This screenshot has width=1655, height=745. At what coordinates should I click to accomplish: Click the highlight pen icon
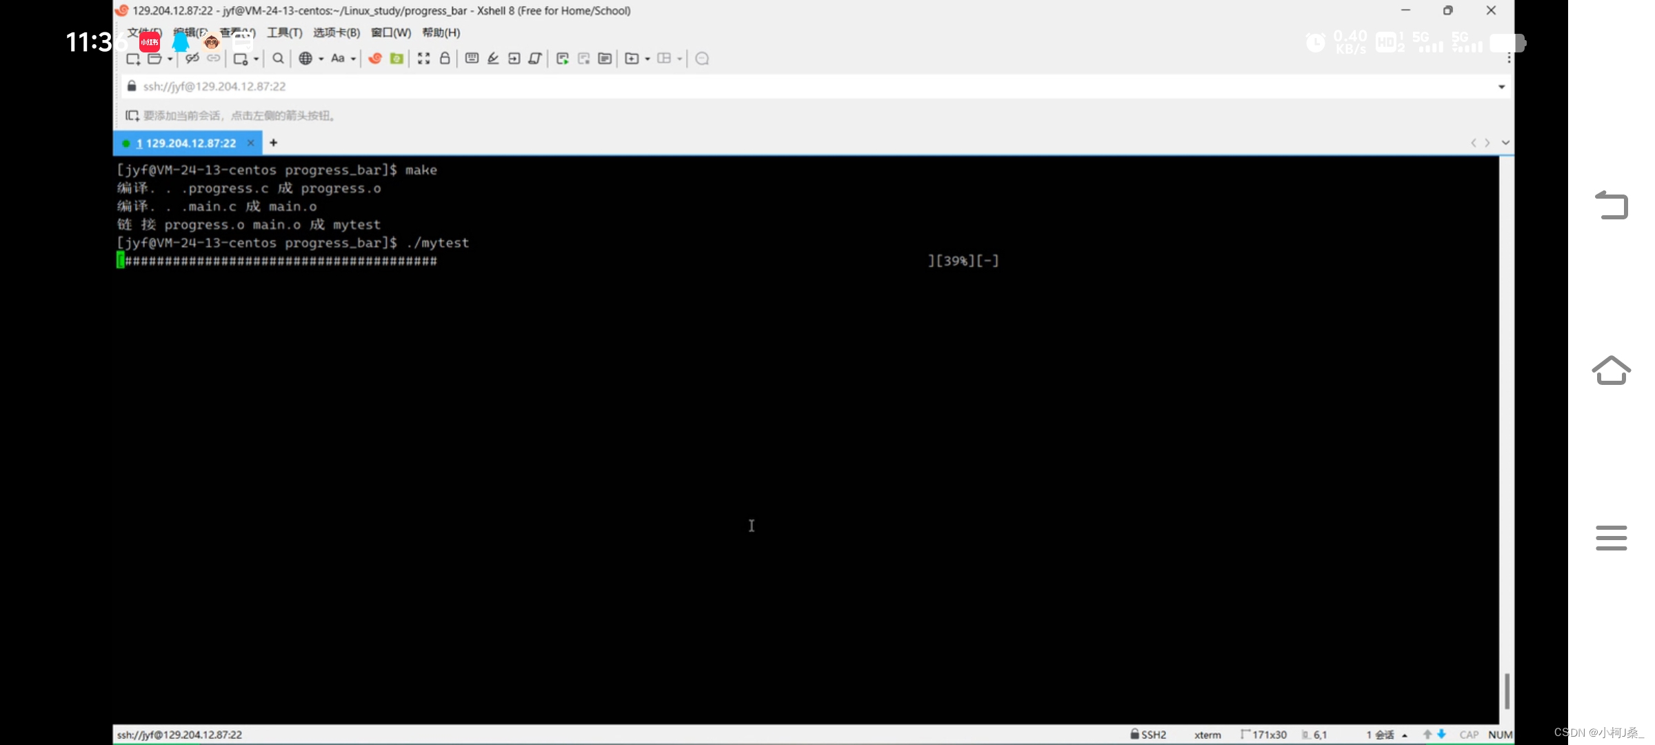click(x=493, y=59)
